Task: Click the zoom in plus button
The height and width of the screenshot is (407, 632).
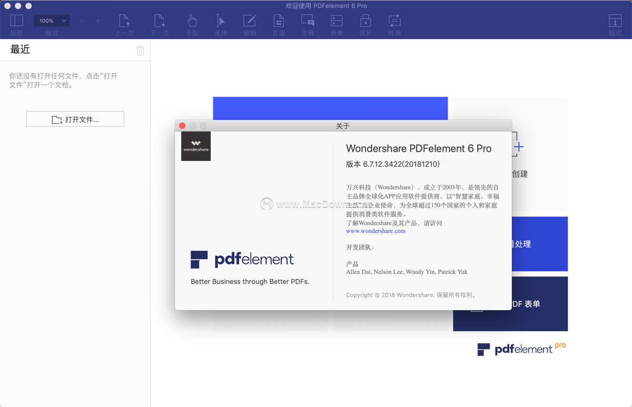Action: [x=98, y=21]
